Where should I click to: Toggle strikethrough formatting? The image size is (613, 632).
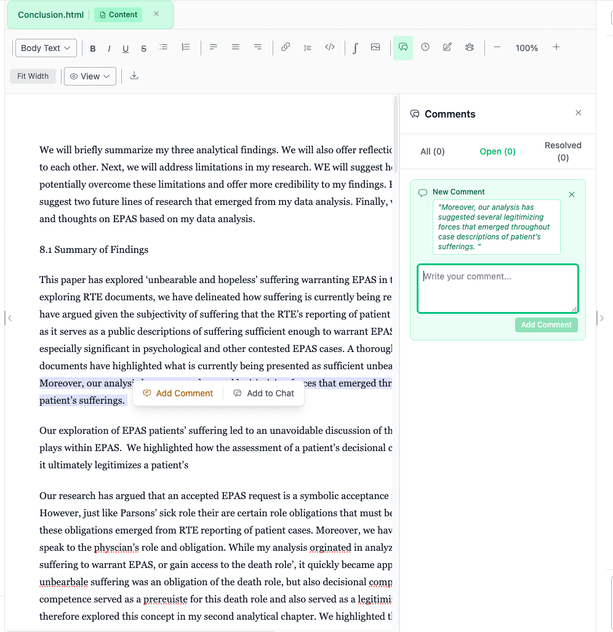(x=143, y=48)
